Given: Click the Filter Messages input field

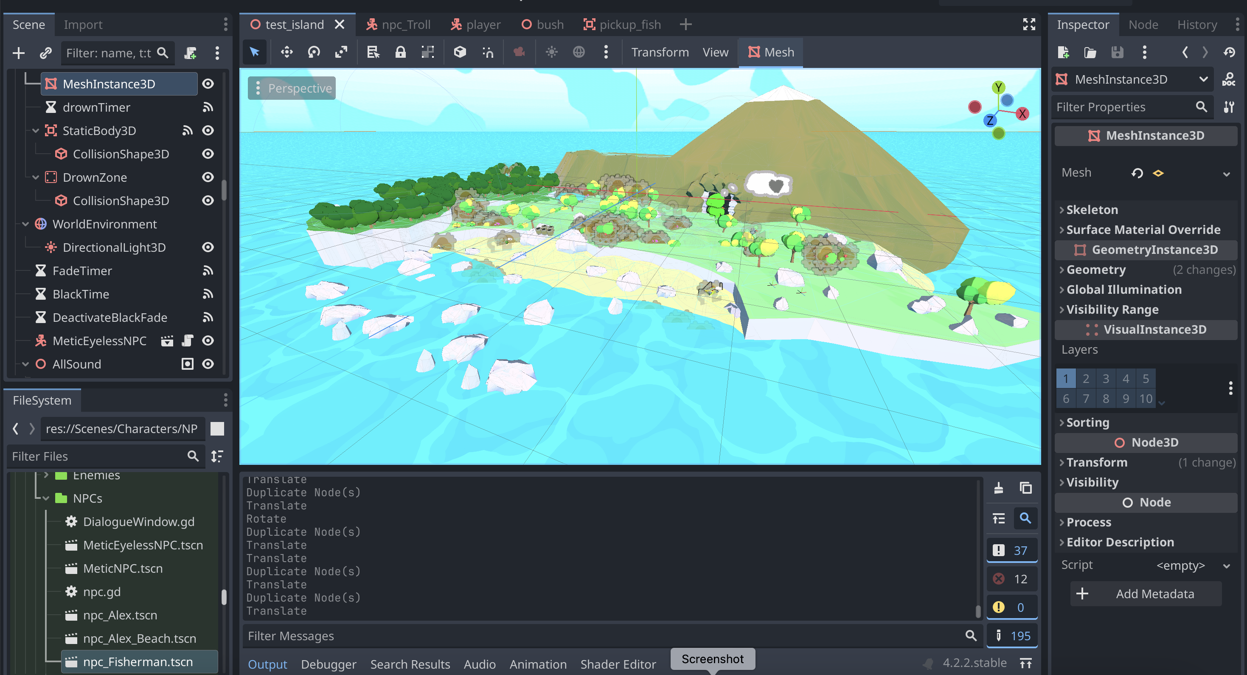Looking at the screenshot, I should [613, 636].
